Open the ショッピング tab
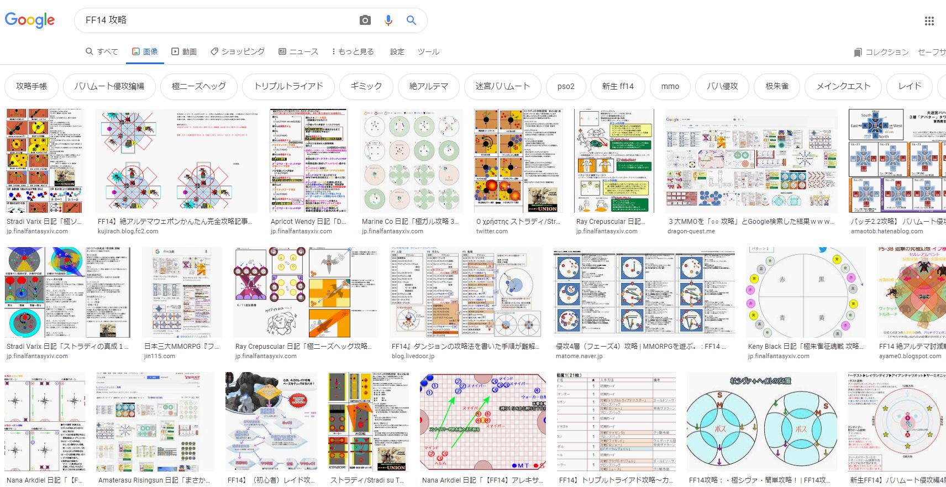Image resolution: width=946 pixels, height=487 pixels. 238,51
